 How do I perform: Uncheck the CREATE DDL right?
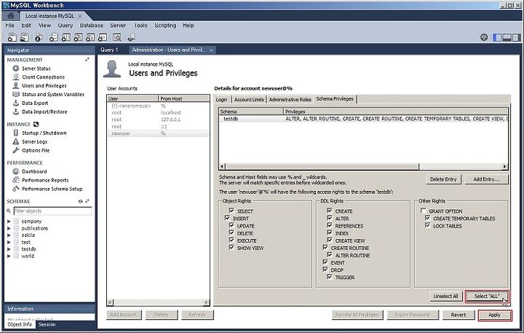(x=330, y=211)
